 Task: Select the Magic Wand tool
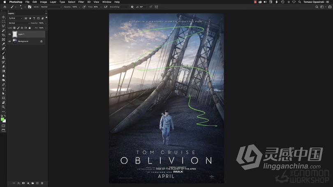[3, 30]
